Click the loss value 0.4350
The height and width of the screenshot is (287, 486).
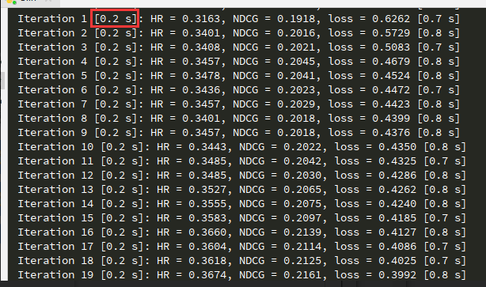[397, 147]
